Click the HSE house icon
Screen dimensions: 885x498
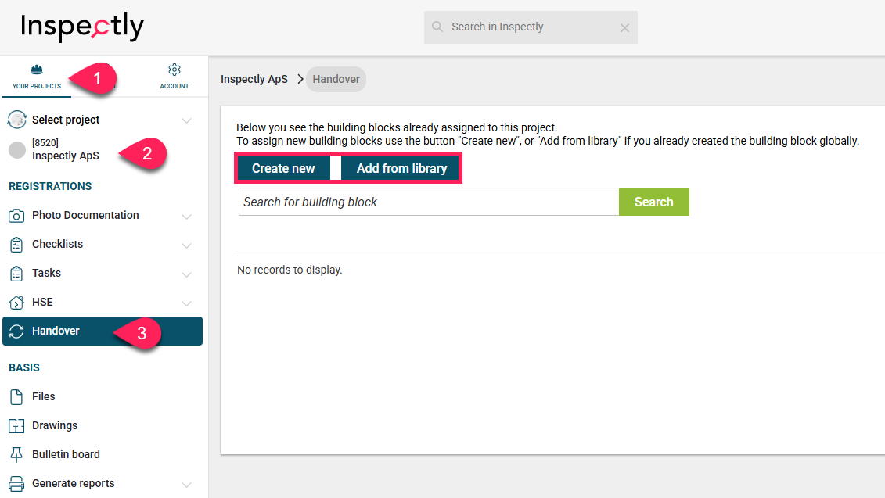point(16,303)
